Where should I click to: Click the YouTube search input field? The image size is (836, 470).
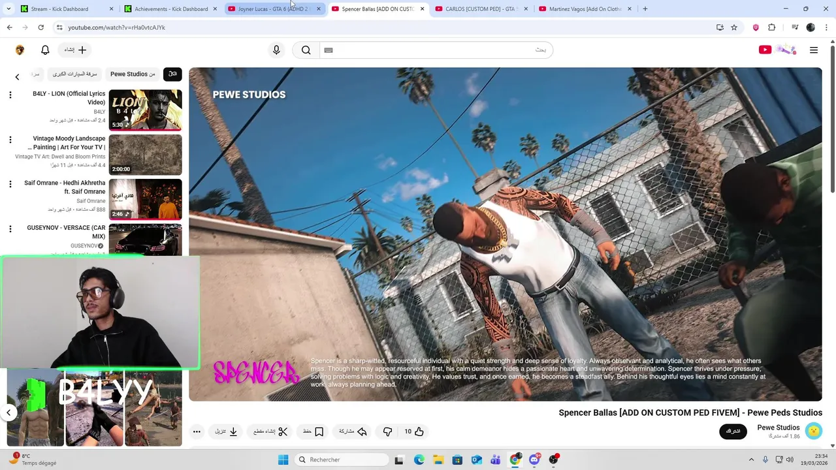coord(436,50)
